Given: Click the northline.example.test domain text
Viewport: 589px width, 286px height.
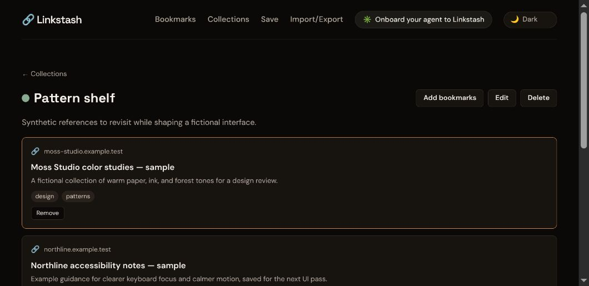Looking at the screenshot, I should click(x=77, y=249).
